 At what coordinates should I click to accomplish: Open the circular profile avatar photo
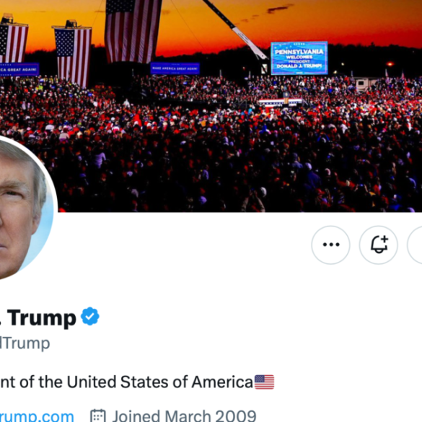coord(25,208)
